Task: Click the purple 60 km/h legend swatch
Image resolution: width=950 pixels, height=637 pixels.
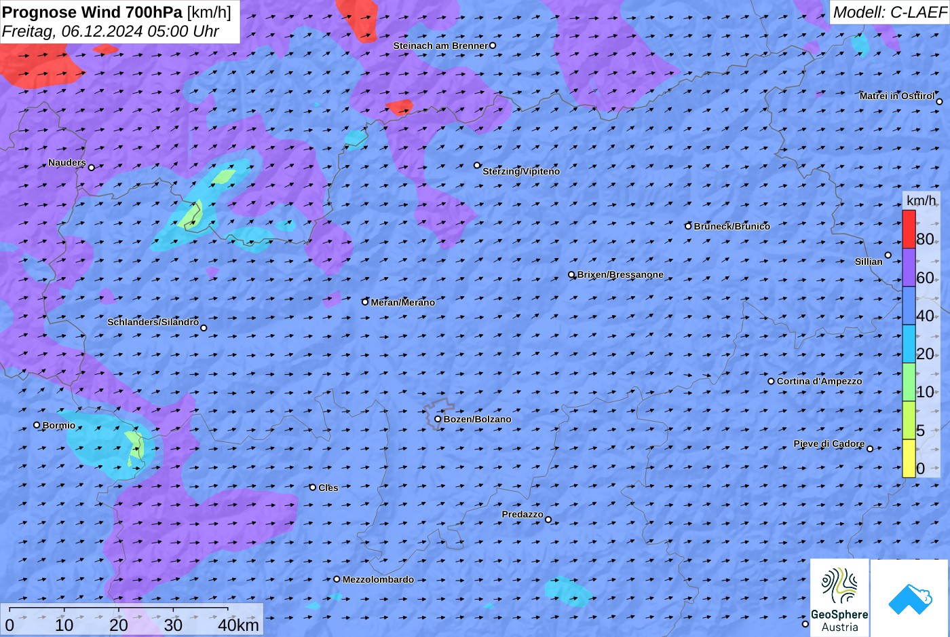Action: 909,268
